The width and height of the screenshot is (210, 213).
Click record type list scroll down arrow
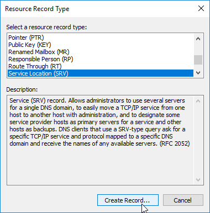[x=198, y=73]
